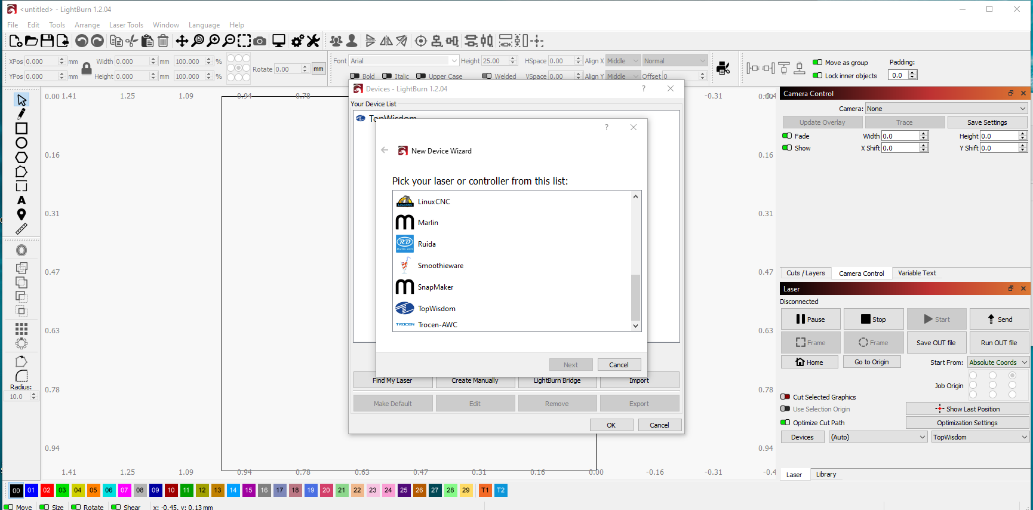Increase the Padding value stepper
This screenshot has width=1033, height=510.
tap(912, 72)
